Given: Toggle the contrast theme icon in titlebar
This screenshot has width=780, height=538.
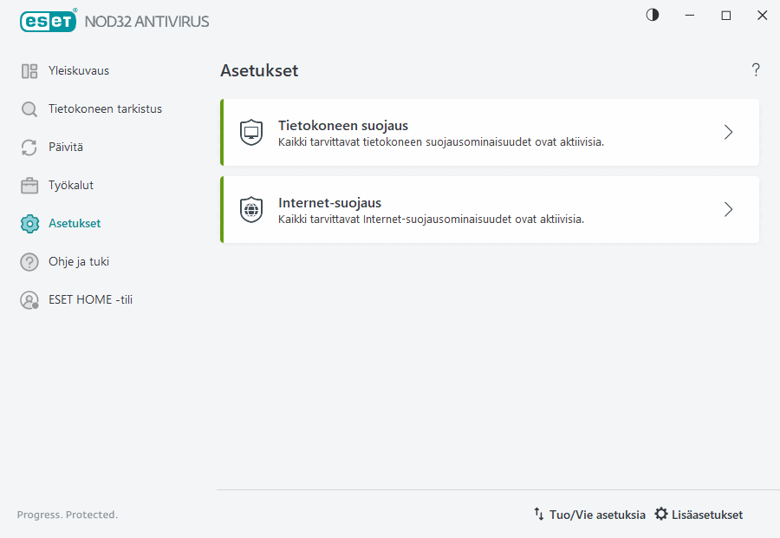Looking at the screenshot, I should pyautogui.click(x=652, y=15).
